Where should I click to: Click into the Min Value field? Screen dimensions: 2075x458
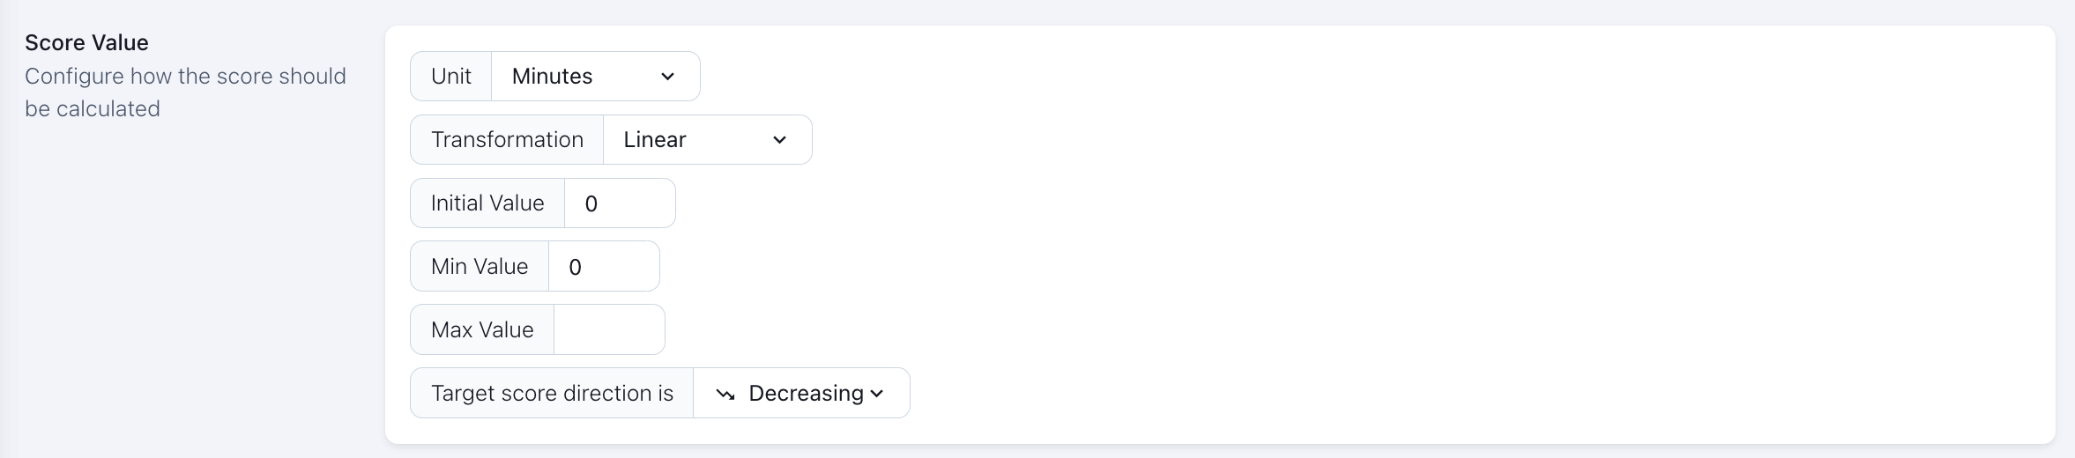[x=603, y=267]
